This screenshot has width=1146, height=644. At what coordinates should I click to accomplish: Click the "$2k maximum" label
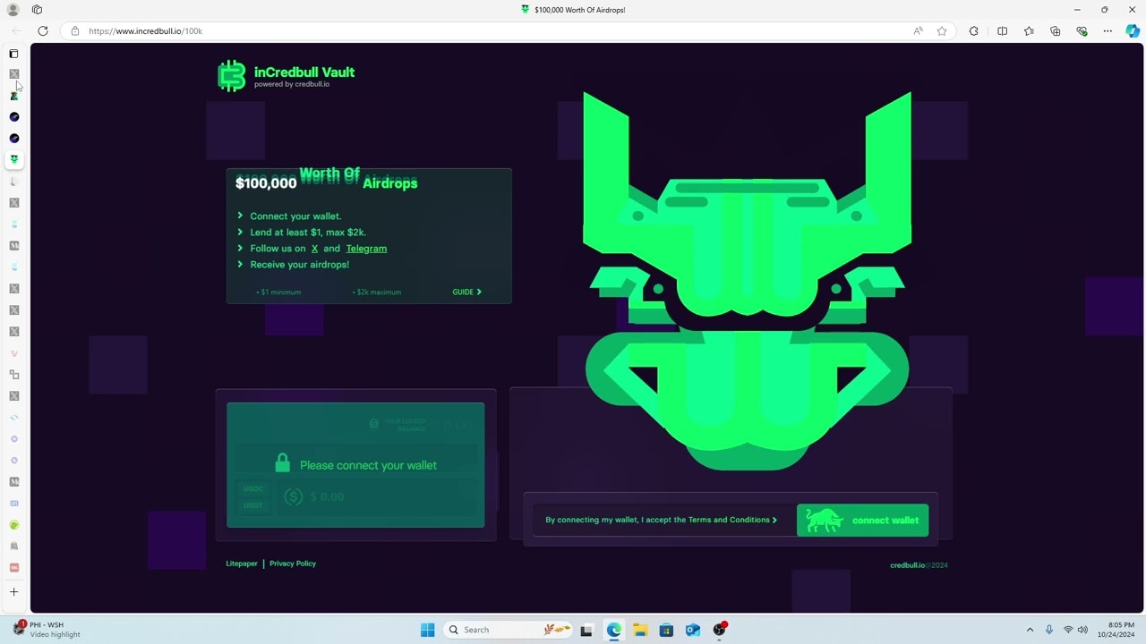click(377, 292)
